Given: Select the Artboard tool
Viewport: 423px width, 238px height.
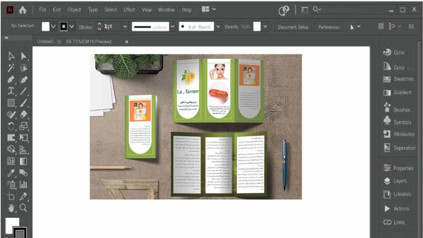Looking at the screenshot, I should (11, 196).
